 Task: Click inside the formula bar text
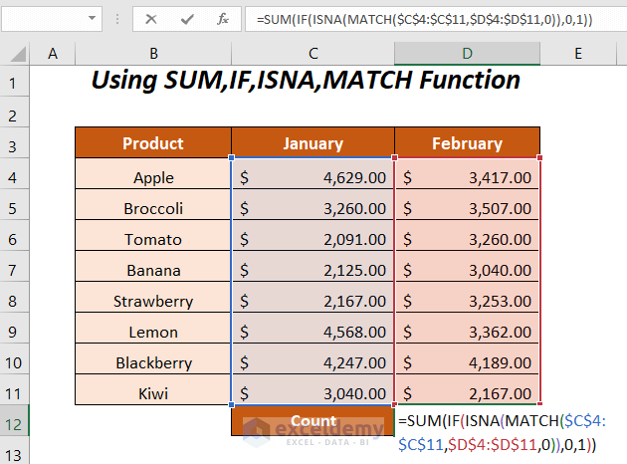428,19
